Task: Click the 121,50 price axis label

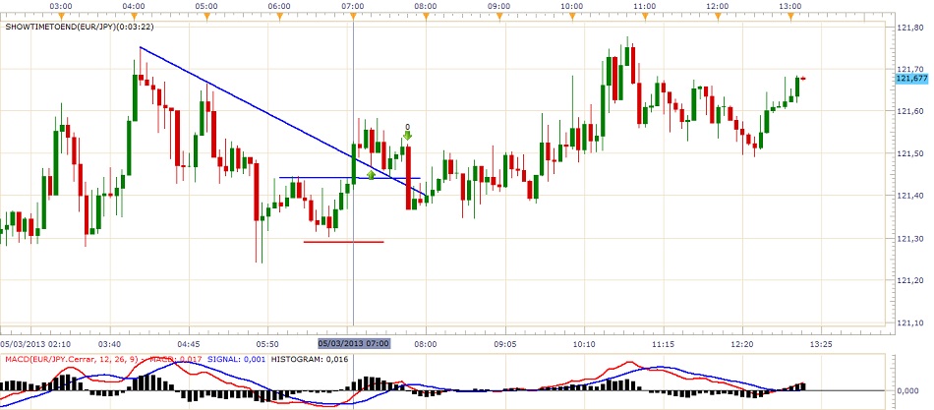Action: 910,154
